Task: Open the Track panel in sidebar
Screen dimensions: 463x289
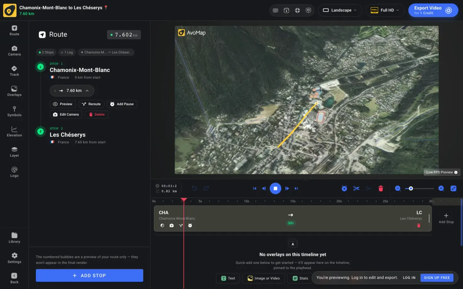Action: pyautogui.click(x=14, y=71)
